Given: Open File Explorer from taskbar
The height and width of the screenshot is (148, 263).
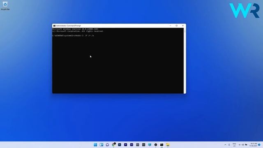Looking at the screenshot, I should [168, 145].
